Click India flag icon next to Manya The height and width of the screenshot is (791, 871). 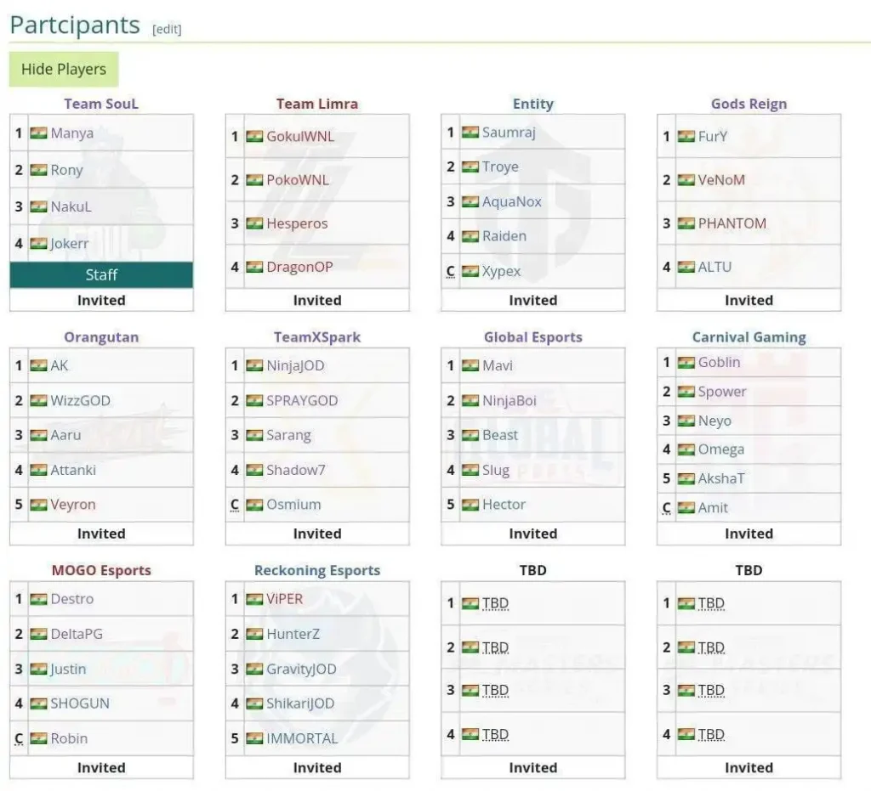pyautogui.click(x=38, y=133)
